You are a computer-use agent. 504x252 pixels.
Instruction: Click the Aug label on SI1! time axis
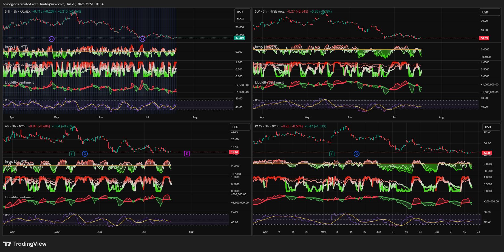(195, 117)
